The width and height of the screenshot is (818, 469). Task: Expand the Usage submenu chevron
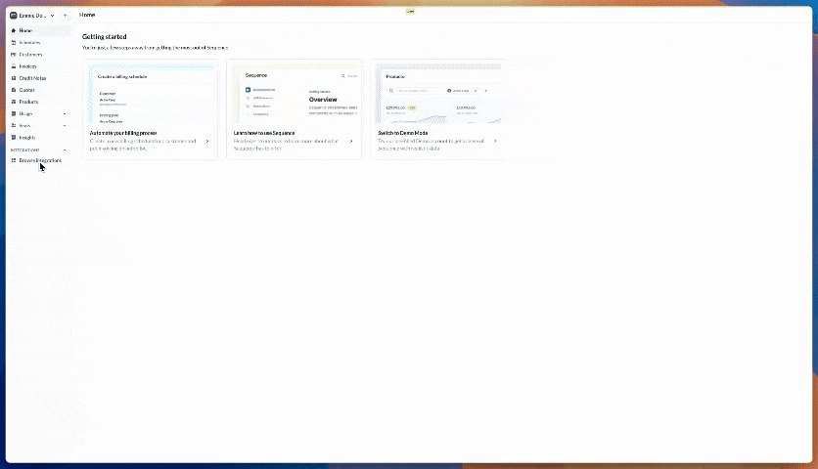coord(65,113)
